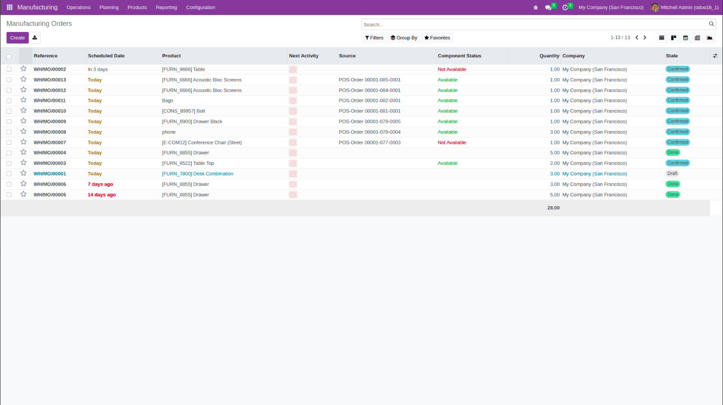Viewport: 723px width, 405px height.
Task: Check the WH/MO/00013 row checkbox
Action: (9, 80)
